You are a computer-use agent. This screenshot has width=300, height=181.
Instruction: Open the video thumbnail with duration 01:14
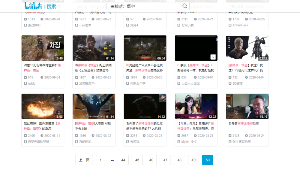tap(94, 48)
